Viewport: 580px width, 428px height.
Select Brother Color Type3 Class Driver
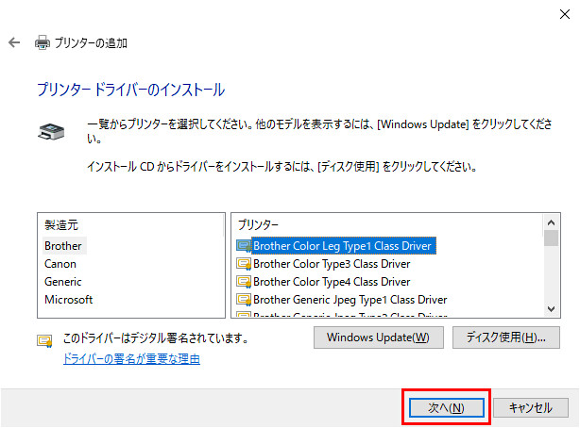coord(332,264)
